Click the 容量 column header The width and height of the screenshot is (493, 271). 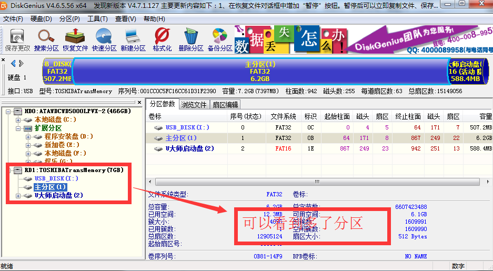(478, 117)
